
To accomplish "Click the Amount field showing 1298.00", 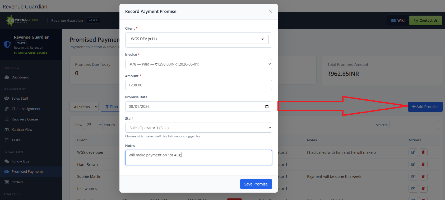I will [x=198, y=85].
